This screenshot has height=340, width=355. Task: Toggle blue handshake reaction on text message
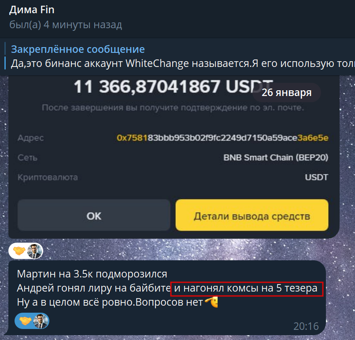point(32,321)
